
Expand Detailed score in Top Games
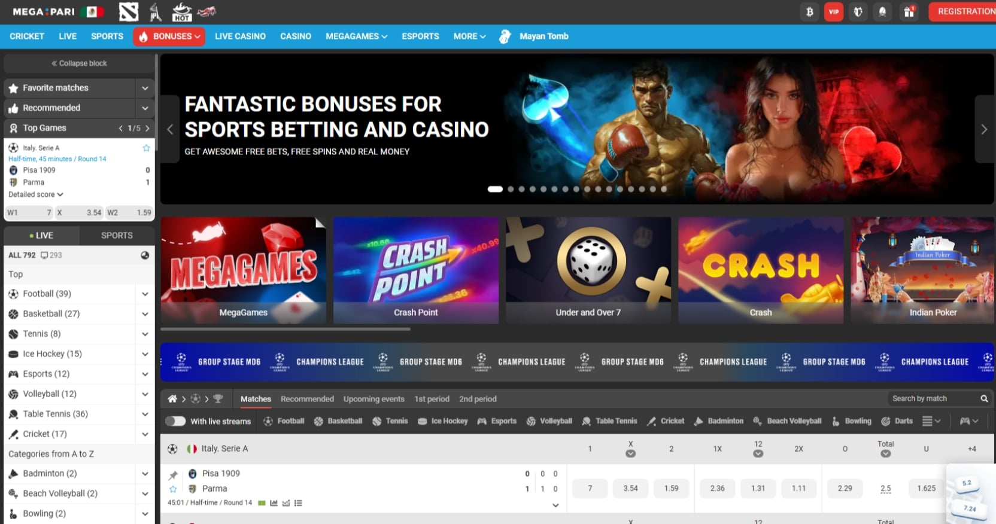tap(36, 194)
